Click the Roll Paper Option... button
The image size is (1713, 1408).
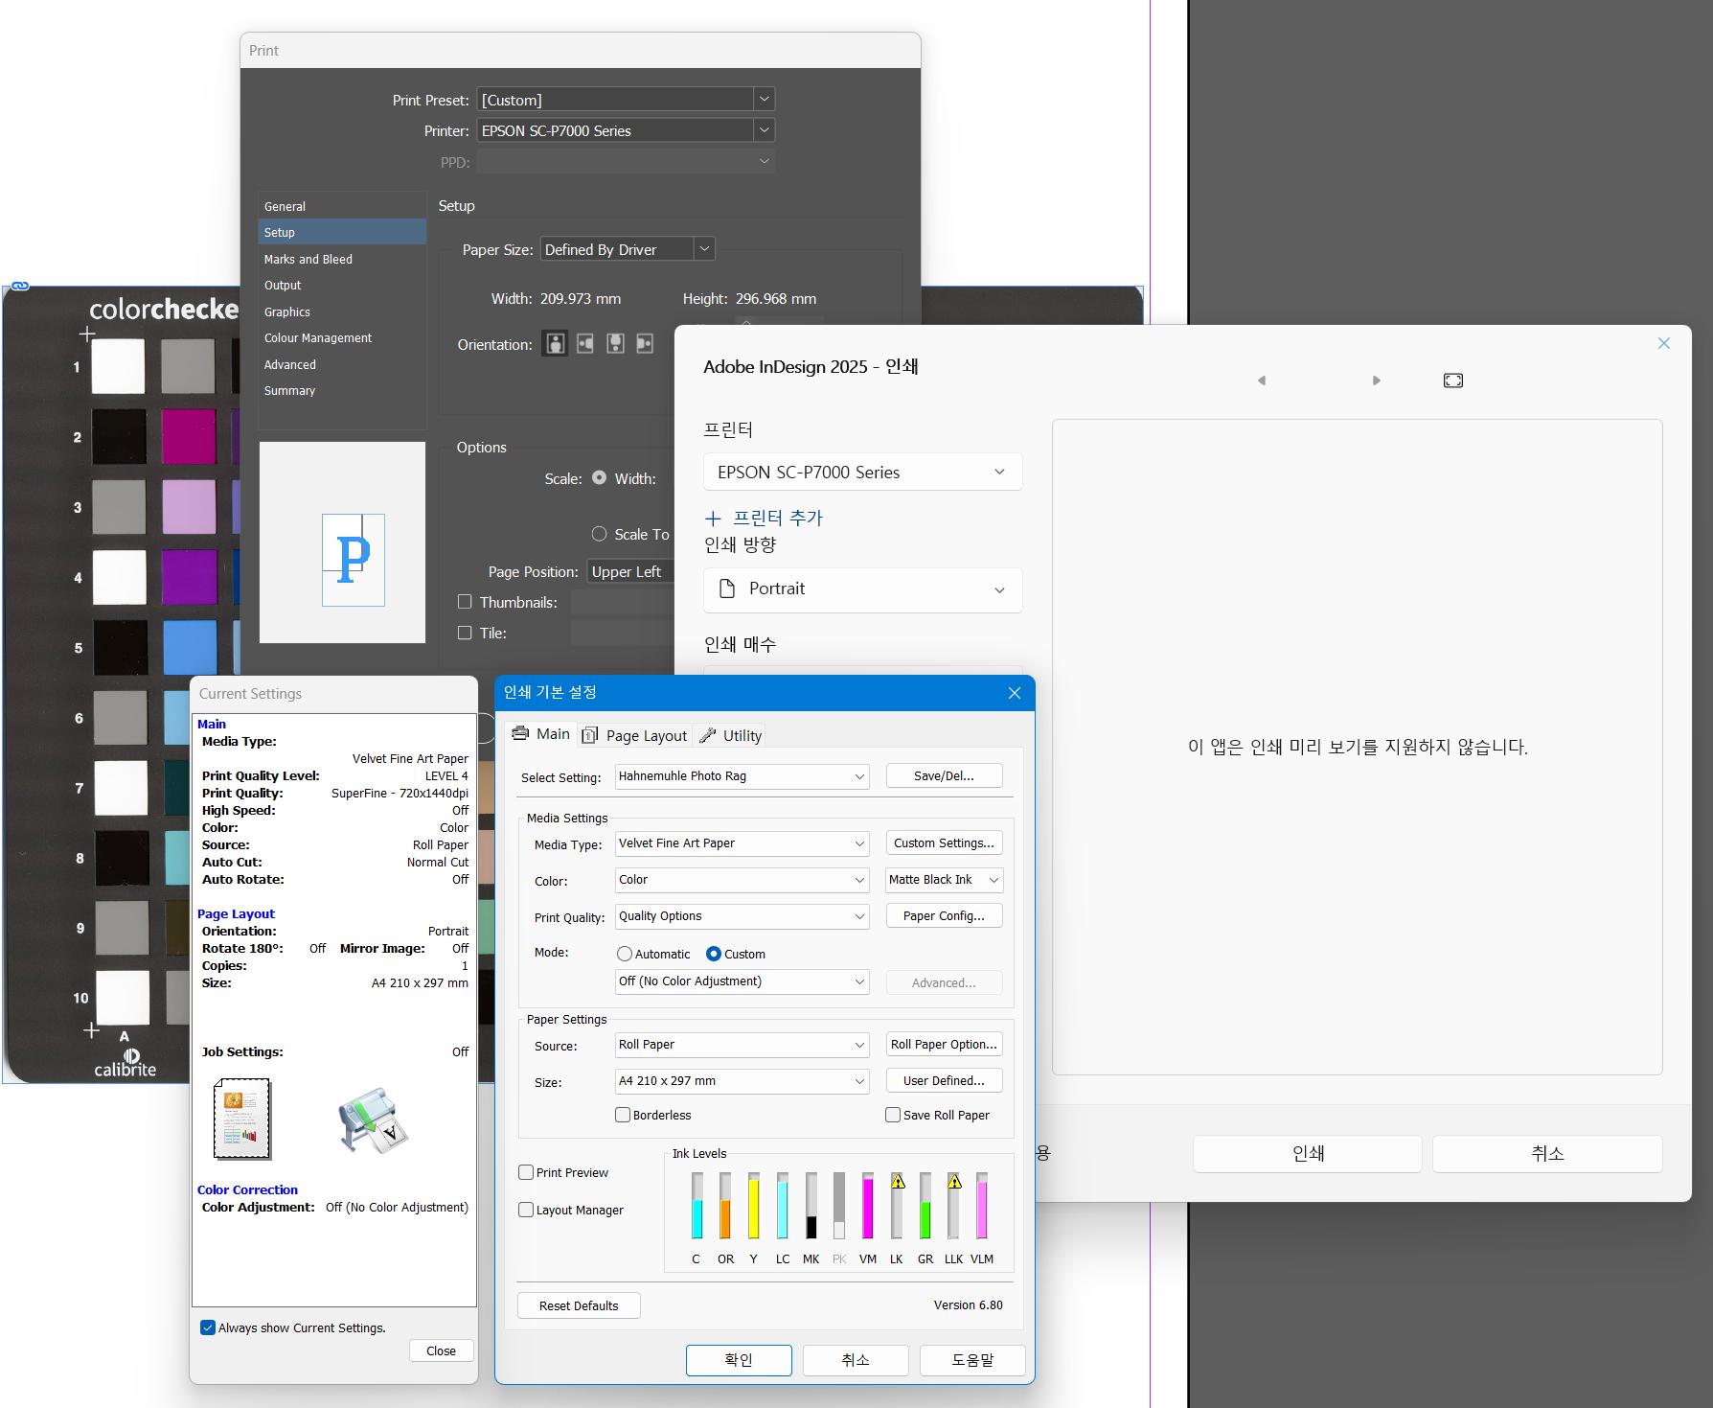[x=945, y=1044]
